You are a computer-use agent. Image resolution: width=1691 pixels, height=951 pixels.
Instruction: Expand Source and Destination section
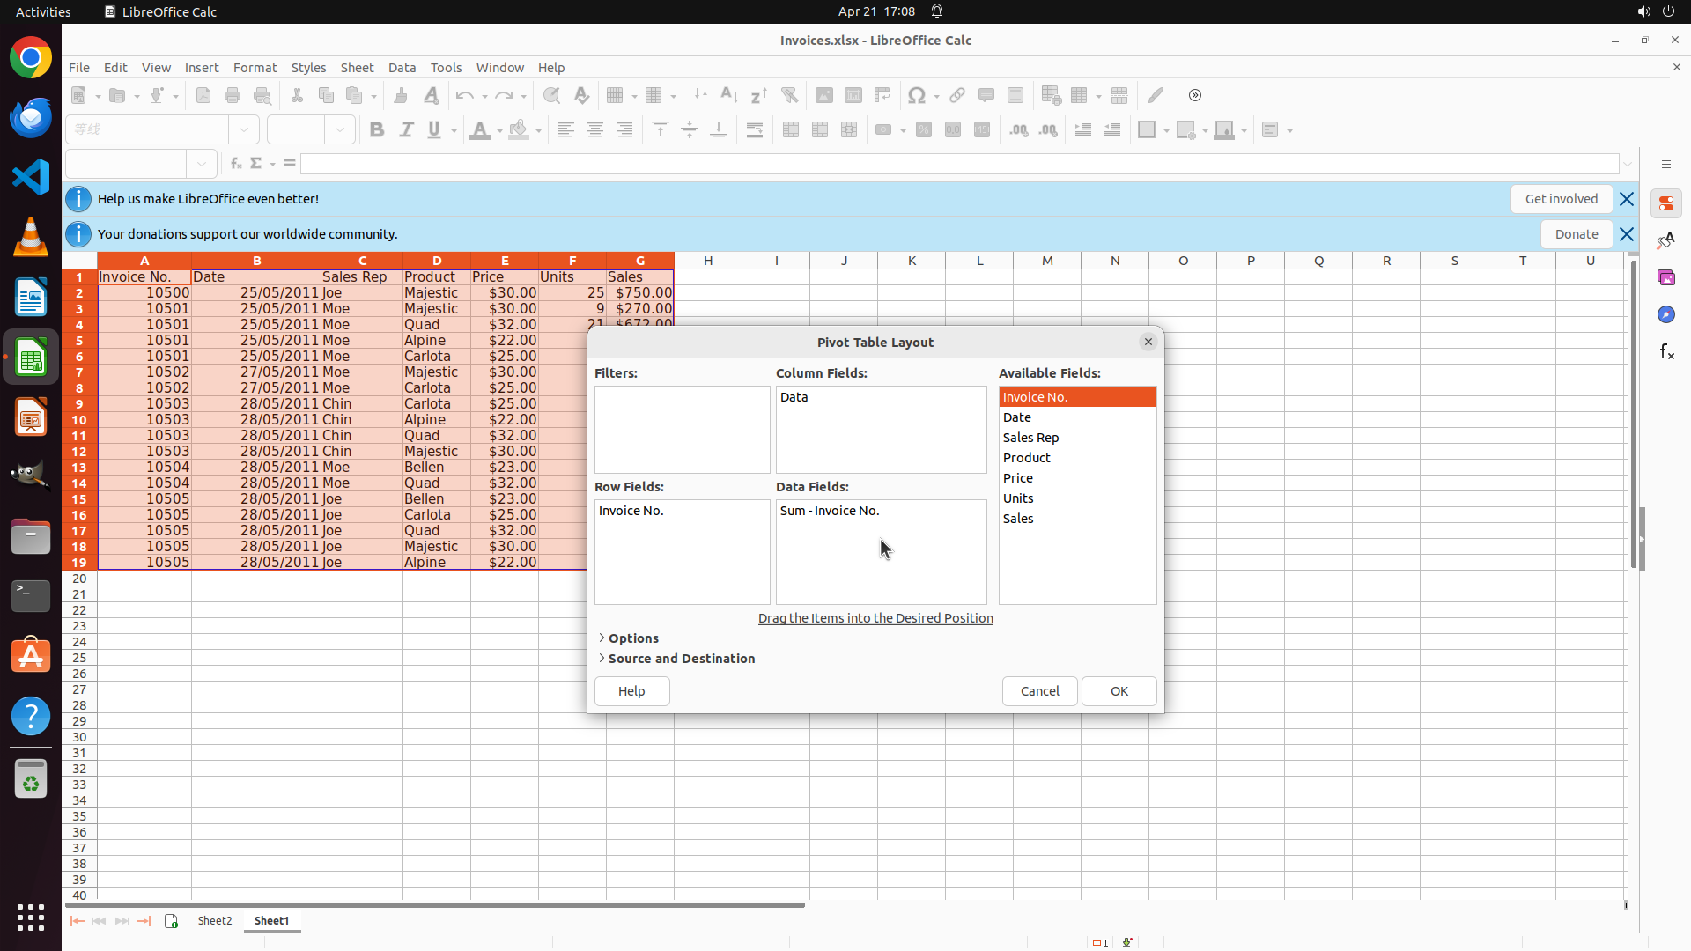pos(680,659)
